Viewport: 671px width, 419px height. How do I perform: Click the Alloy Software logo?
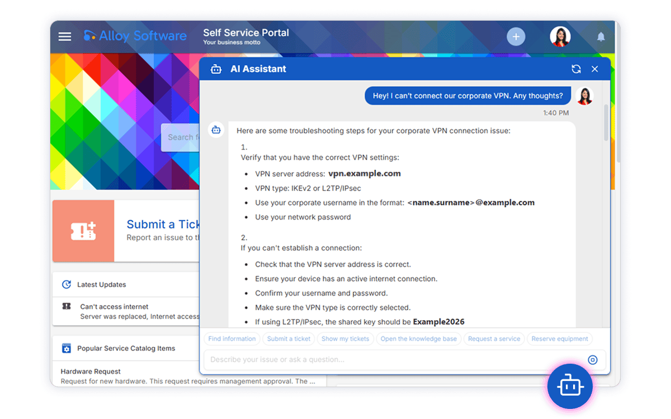tap(135, 36)
